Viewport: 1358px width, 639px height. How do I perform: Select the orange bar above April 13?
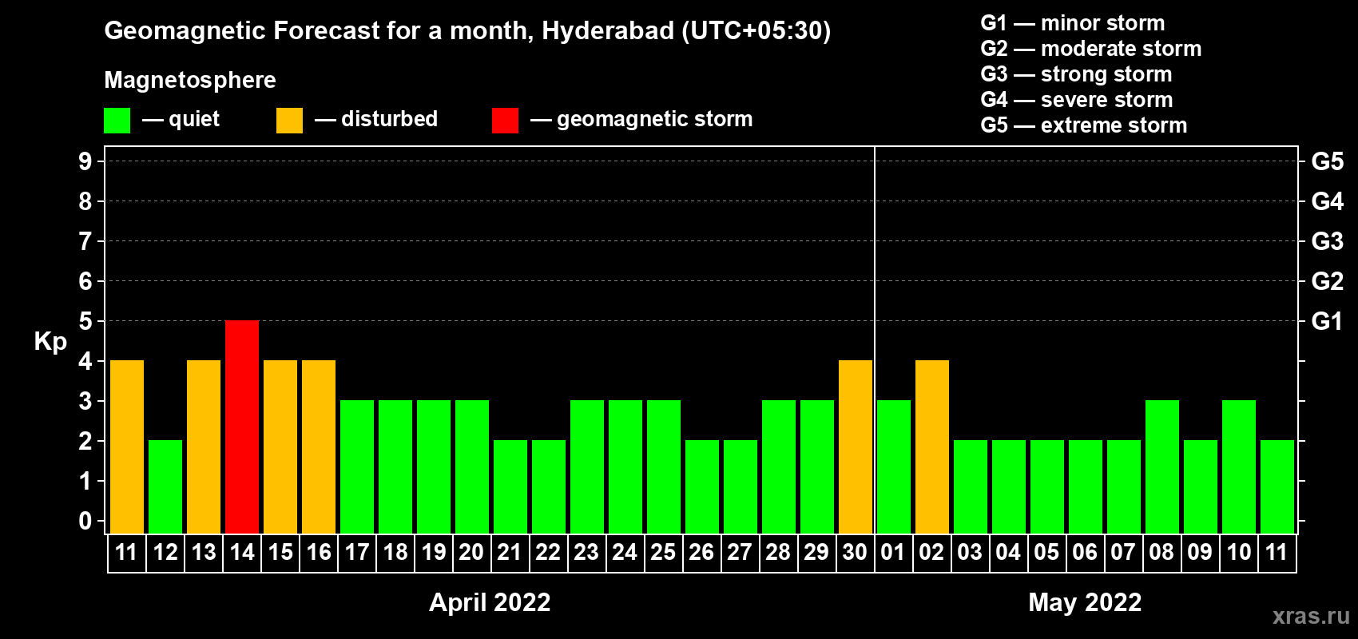pos(204,447)
